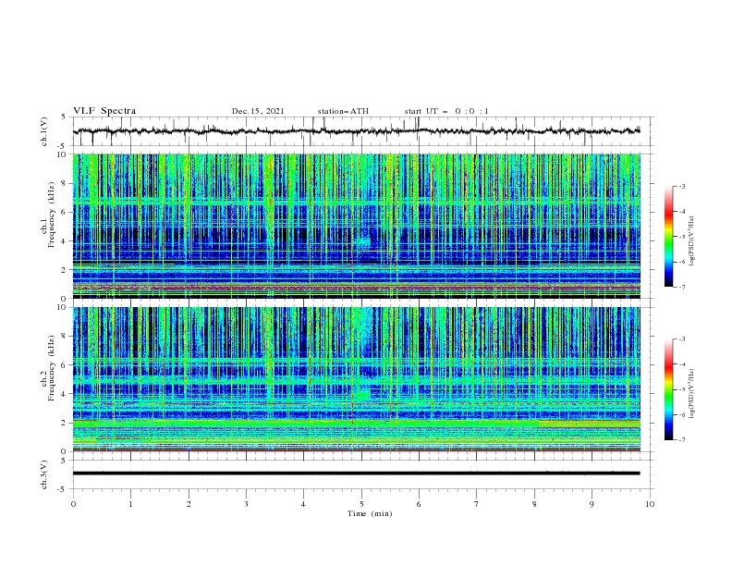Click the time axis tick label '1'
This screenshot has width=732, height=566.
coord(130,504)
